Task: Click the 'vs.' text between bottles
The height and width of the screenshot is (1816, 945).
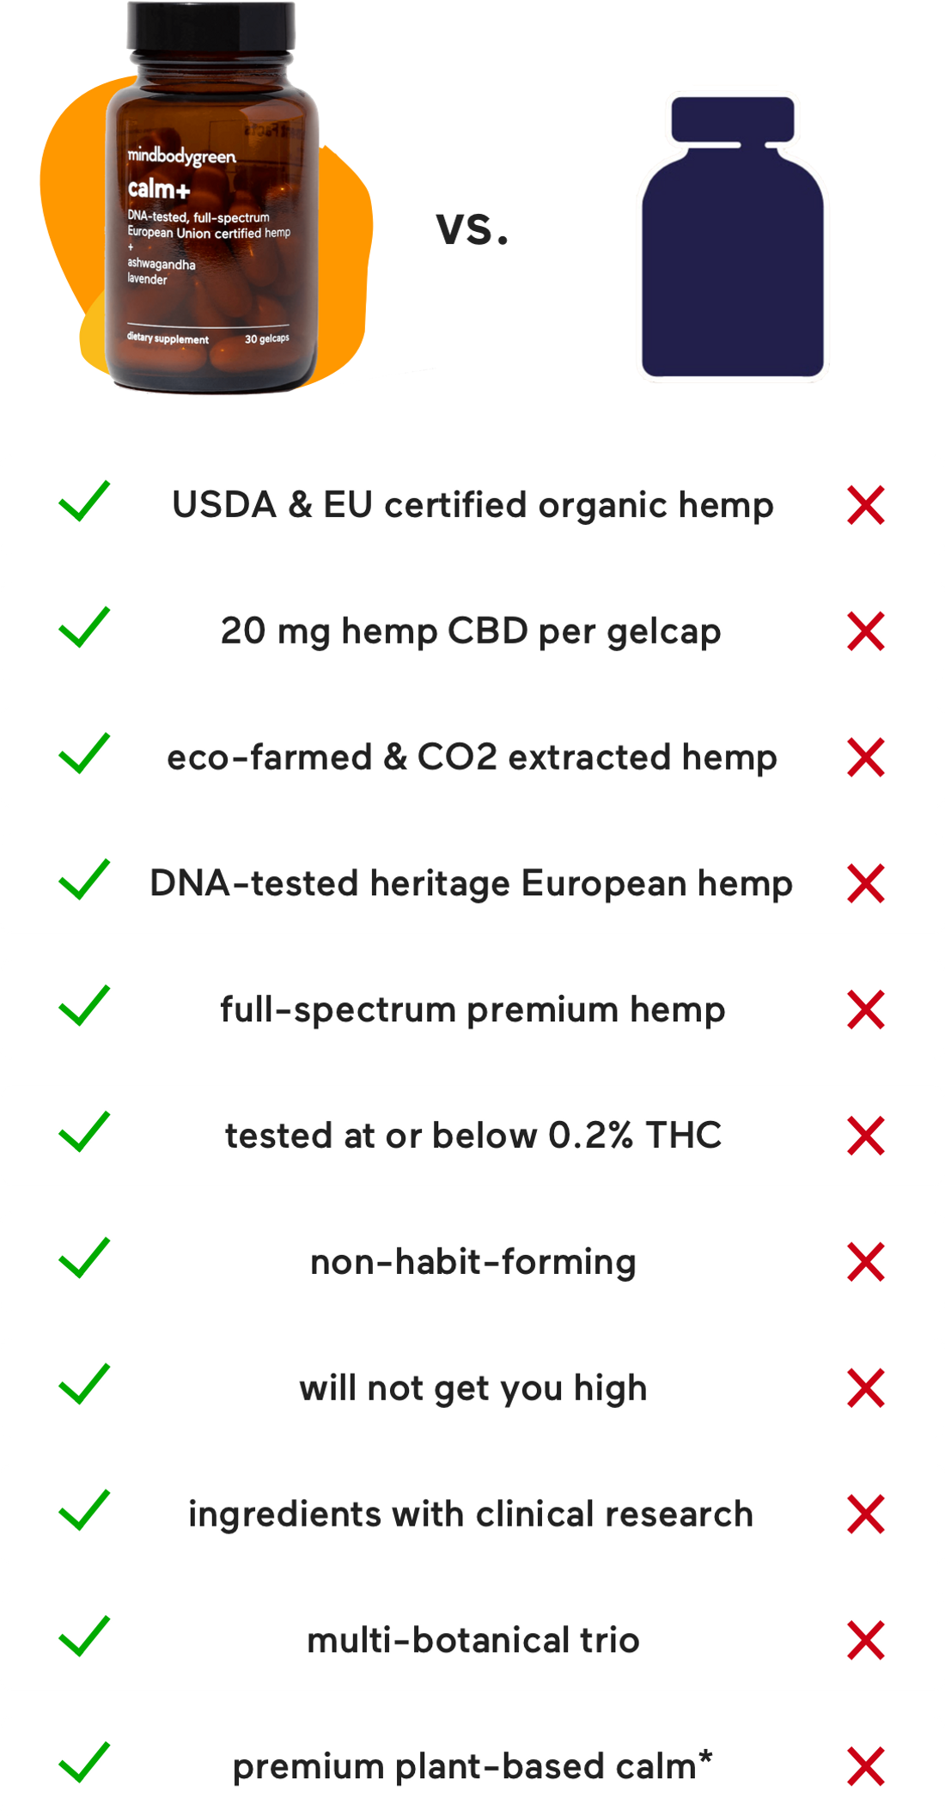Action: (472, 229)
